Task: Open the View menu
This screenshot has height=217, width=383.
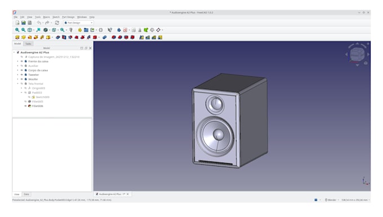Action: tap(29, 17)
